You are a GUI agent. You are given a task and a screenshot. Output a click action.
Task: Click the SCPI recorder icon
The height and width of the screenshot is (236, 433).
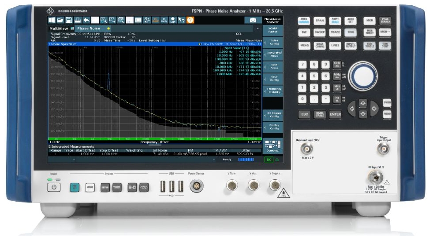pyautogui.click(x=173, y=20)
